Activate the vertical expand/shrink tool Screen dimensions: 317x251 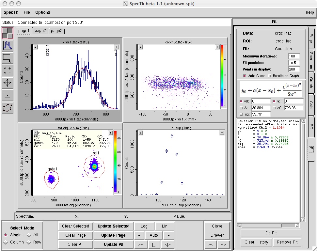tap(8, 71)
